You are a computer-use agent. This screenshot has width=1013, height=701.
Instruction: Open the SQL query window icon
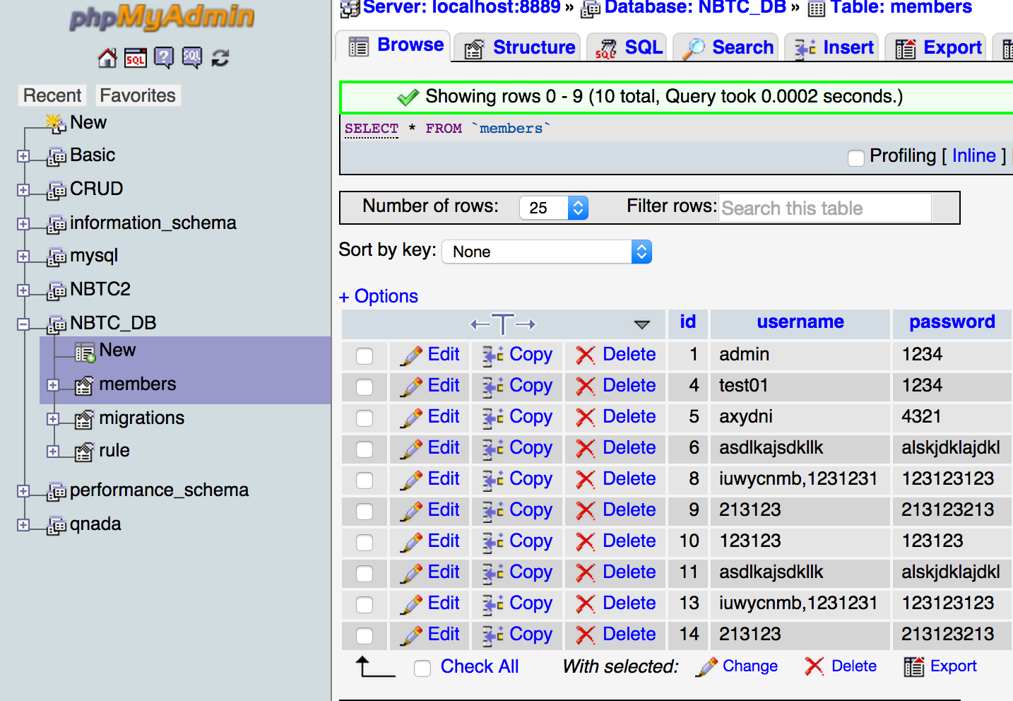point(136,58)
